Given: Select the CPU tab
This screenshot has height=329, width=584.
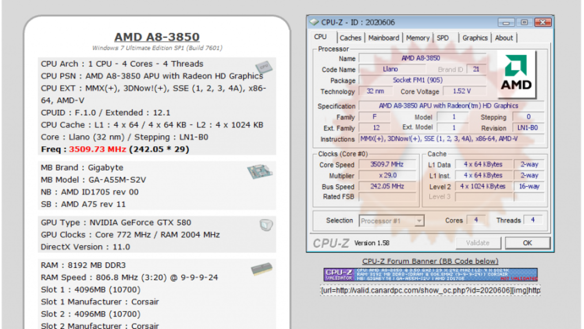Looking at the screenshot, I should tap(321, 37).
